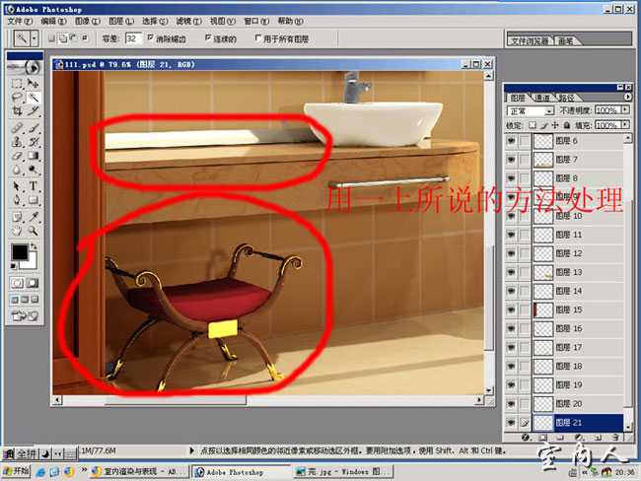
Task: Click Add layer style icon in Layers panel
Action: click(526, 438)
